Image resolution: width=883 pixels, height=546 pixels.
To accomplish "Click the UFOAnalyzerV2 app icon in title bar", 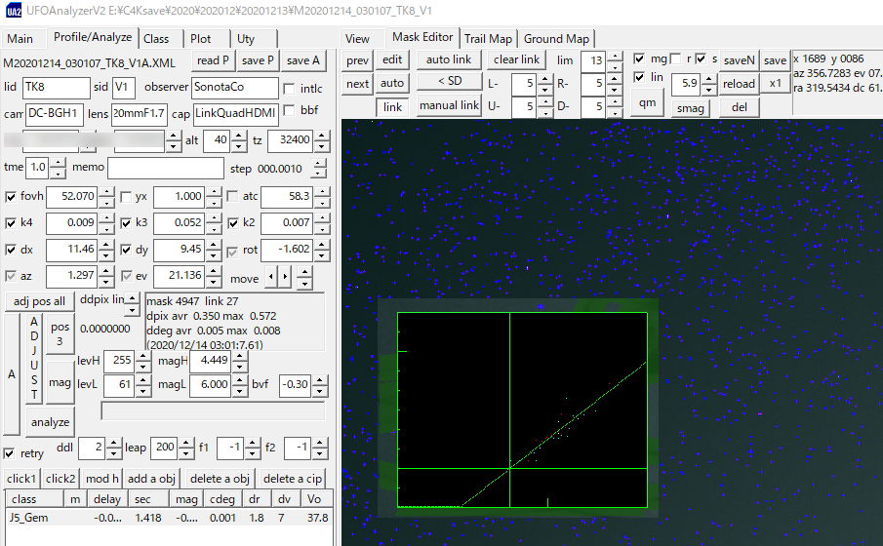I will click(x=12, y=12).
